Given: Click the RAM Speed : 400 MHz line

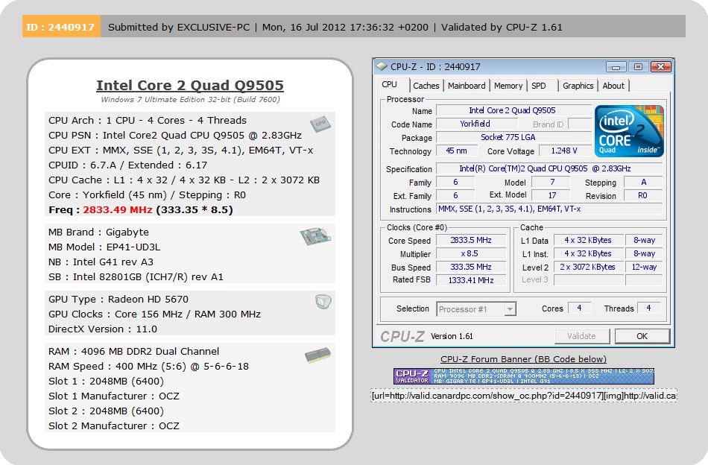Looking at the screenshot, I should point(148,366).
